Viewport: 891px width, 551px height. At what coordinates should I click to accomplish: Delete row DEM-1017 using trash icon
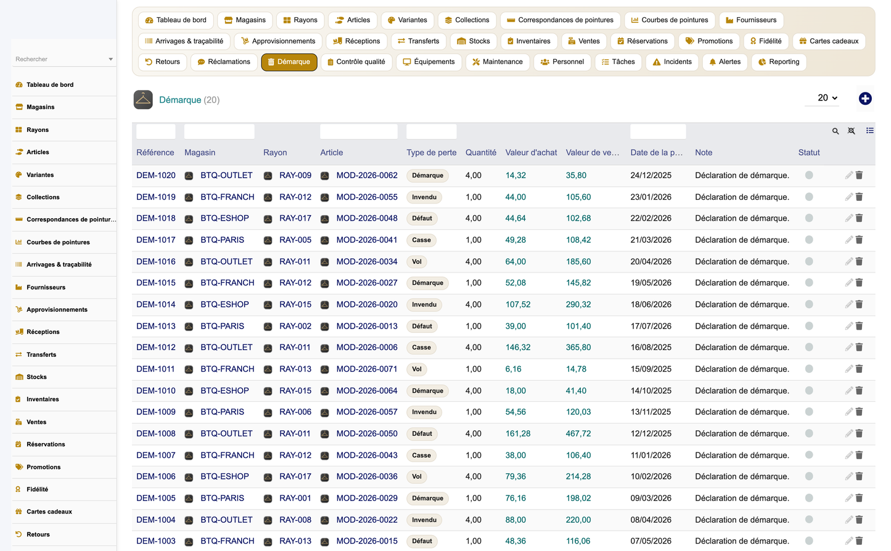860,240
